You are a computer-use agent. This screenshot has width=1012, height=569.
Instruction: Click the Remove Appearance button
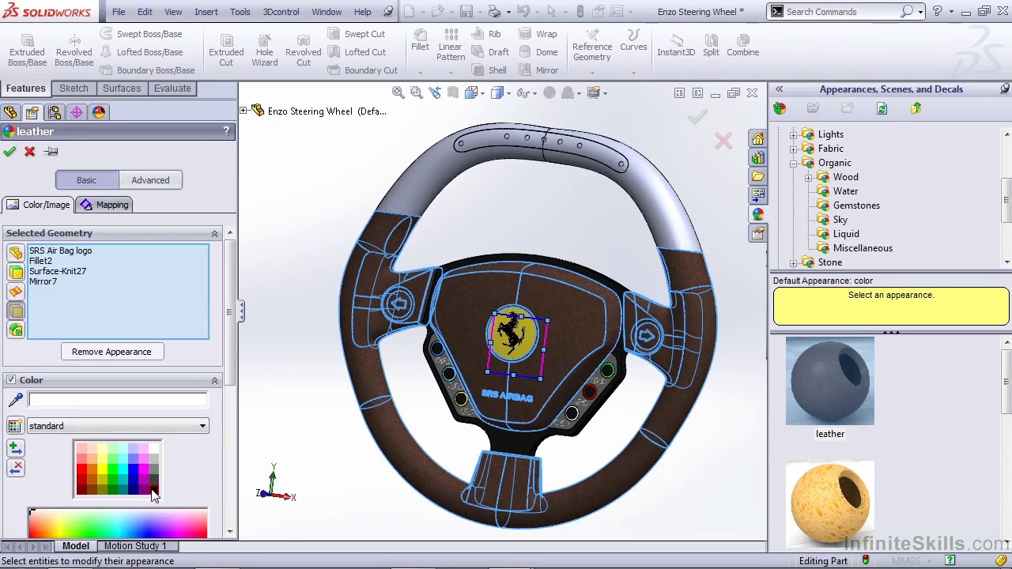click(111, 352)
